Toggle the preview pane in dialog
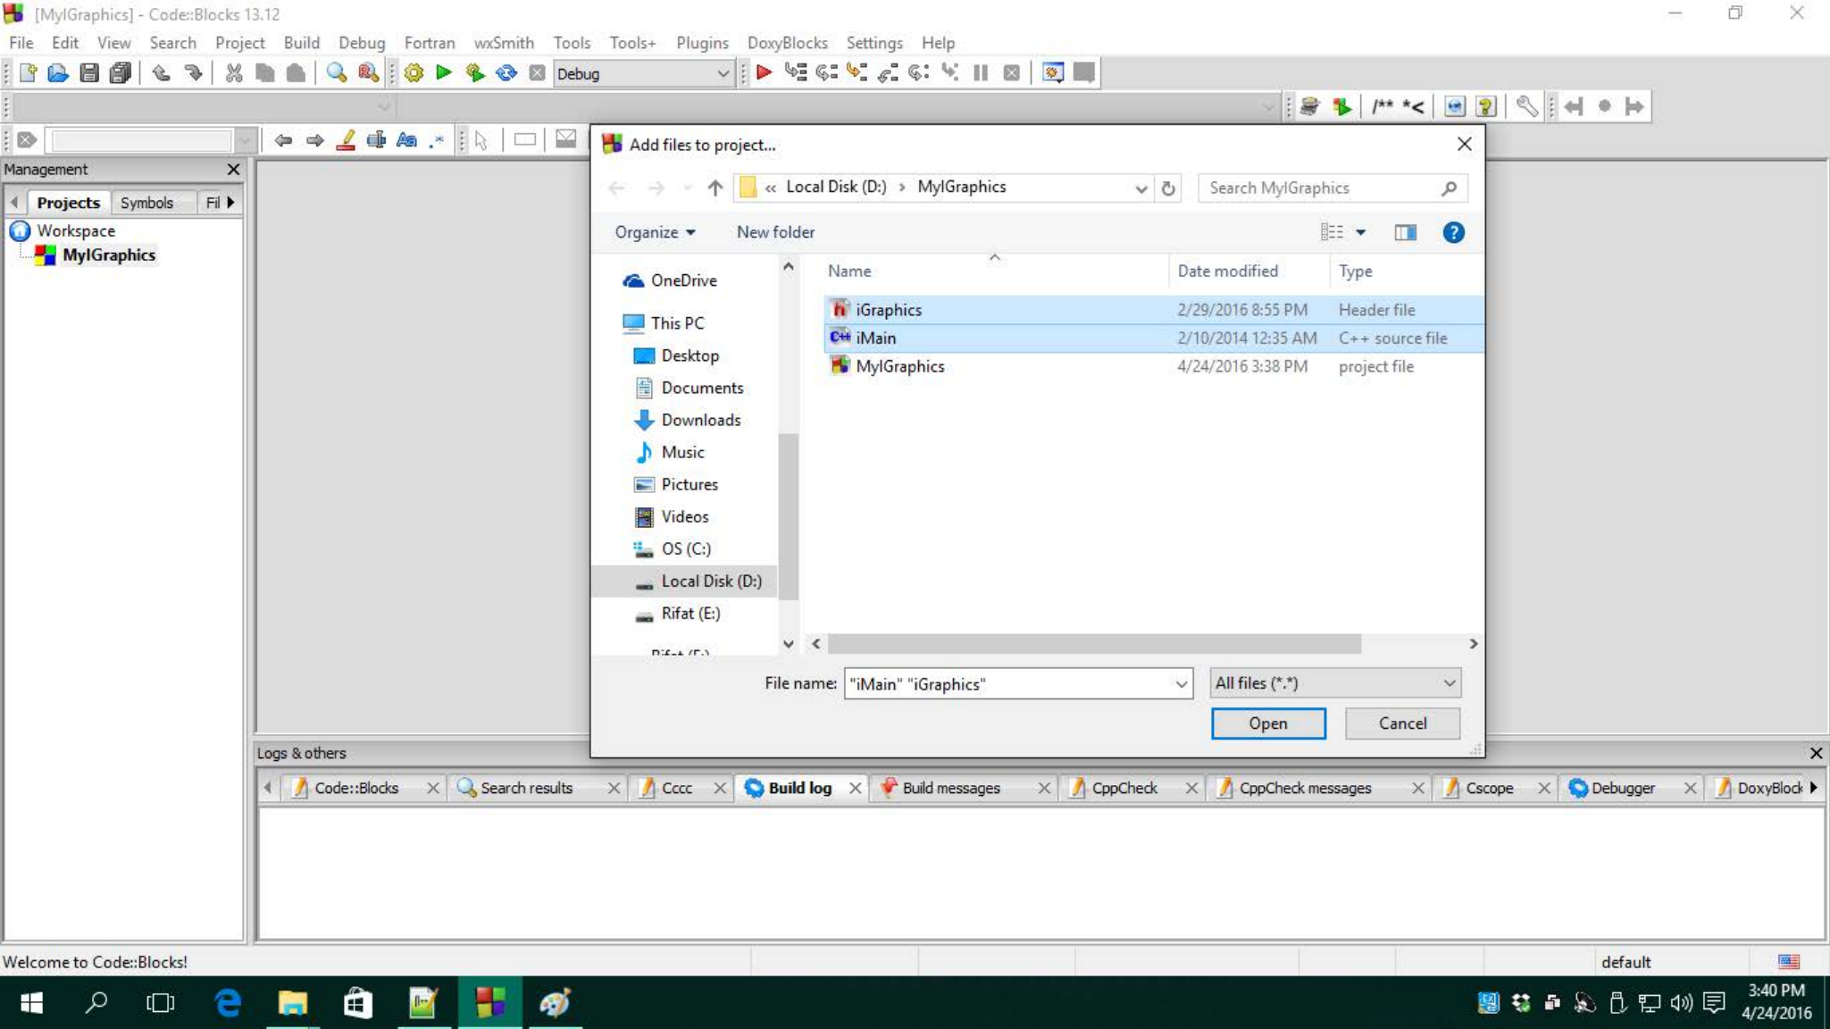This screenshot has height=1029, width=1830. click(x=1405, y=232)
